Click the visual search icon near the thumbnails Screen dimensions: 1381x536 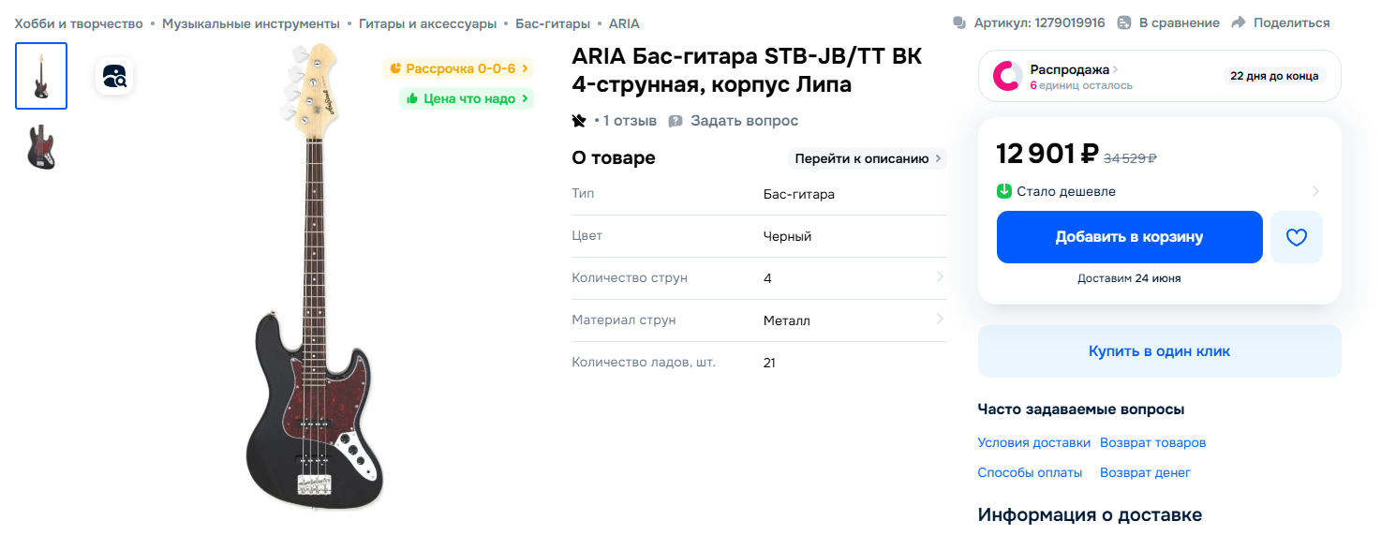(x=114, y=76)
